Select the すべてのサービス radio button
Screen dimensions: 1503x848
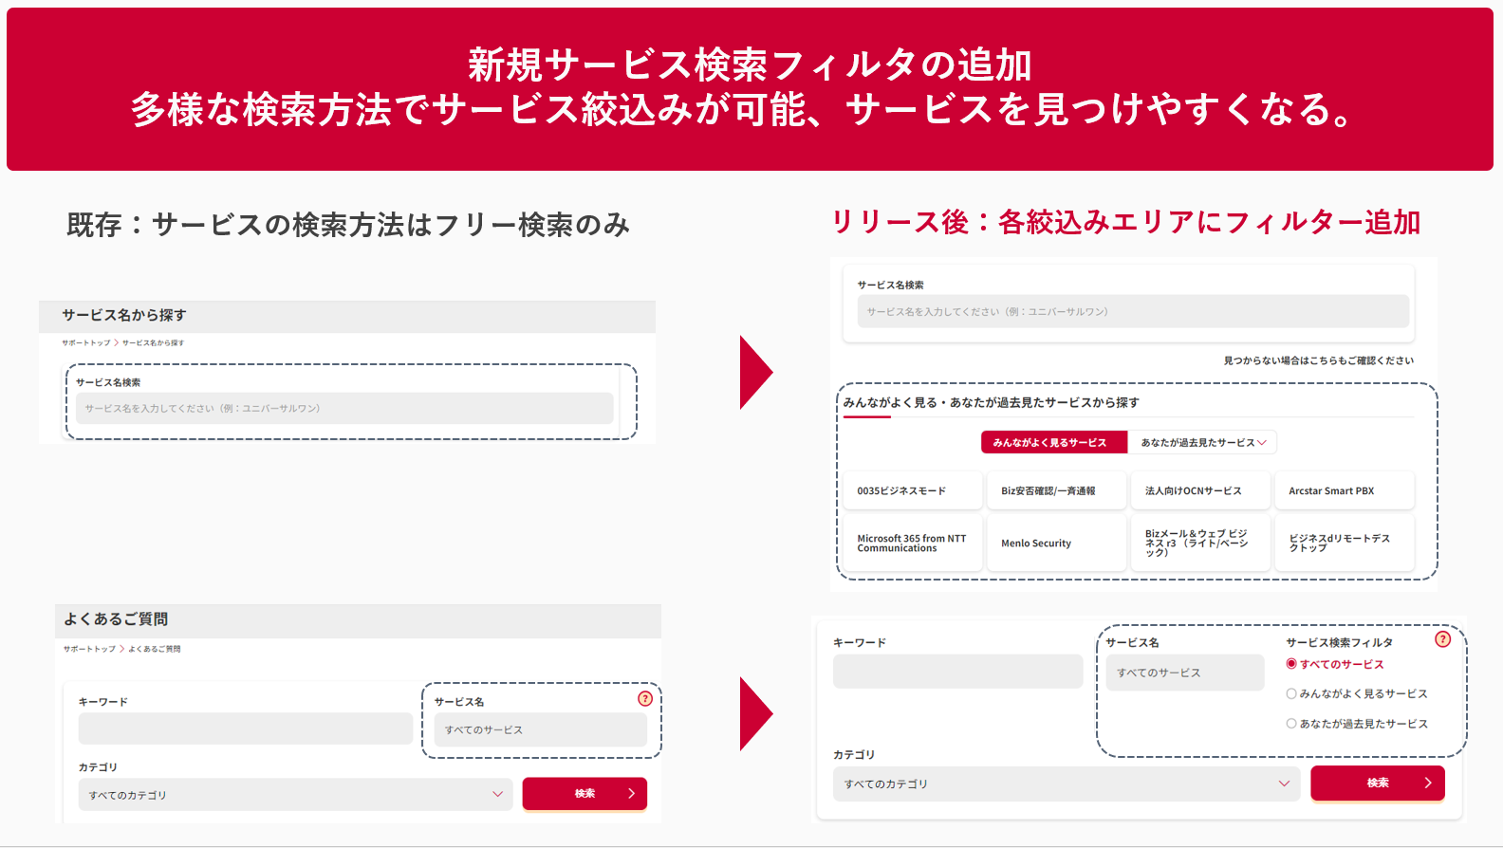(x=1291, y=664)
